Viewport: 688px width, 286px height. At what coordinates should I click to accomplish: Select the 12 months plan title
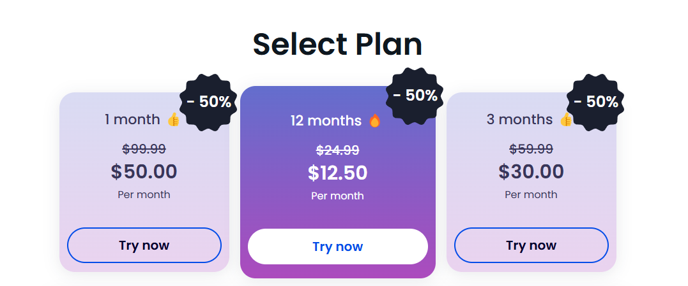[x=326, y=120]
